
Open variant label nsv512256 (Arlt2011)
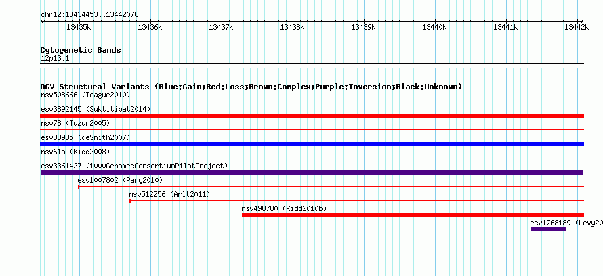tap(169, 194)
